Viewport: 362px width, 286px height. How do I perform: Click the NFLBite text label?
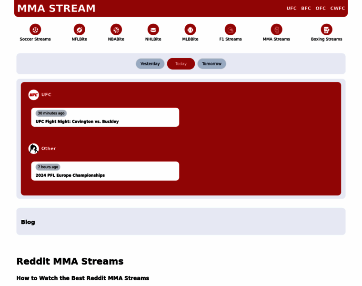click(x=79, y=39)
